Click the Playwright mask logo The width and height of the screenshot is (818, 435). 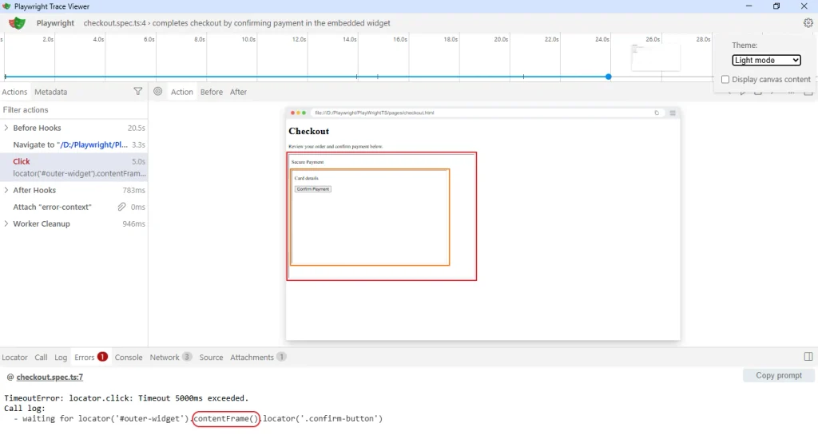[x=17, y=23]
